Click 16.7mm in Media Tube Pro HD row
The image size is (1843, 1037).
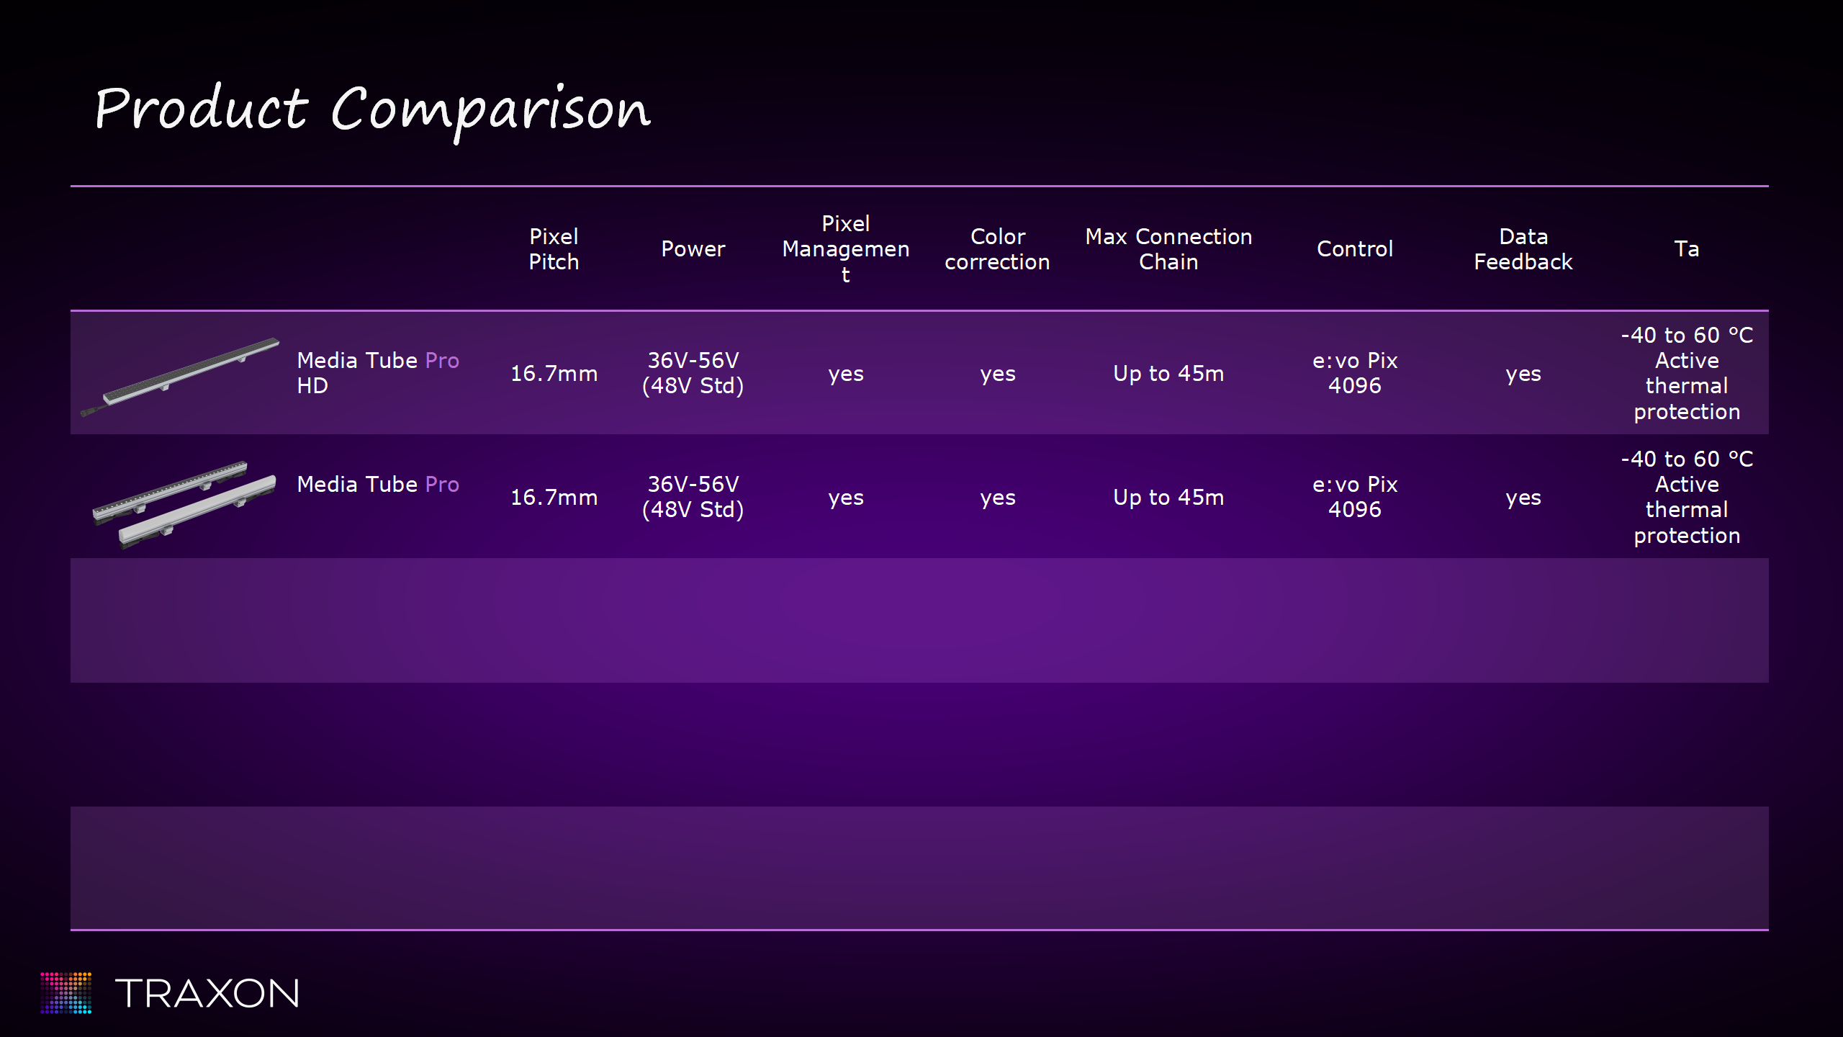point(554,374)
